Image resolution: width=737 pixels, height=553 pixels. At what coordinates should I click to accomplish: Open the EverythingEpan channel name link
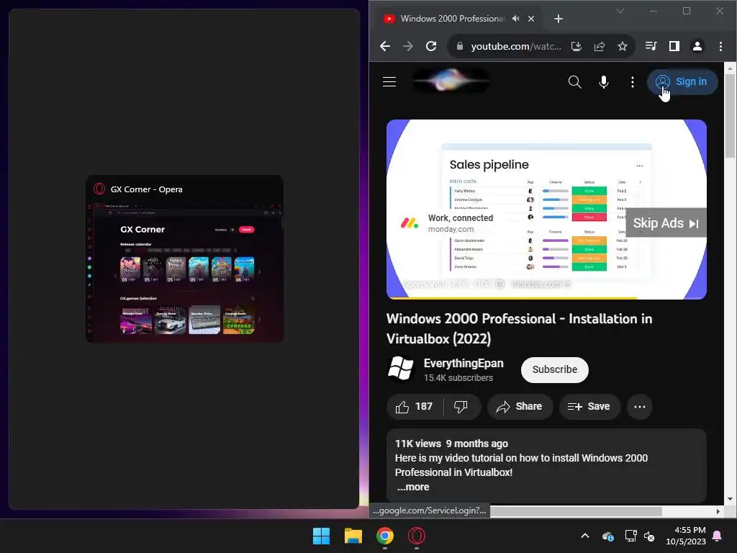coord(464,363)
